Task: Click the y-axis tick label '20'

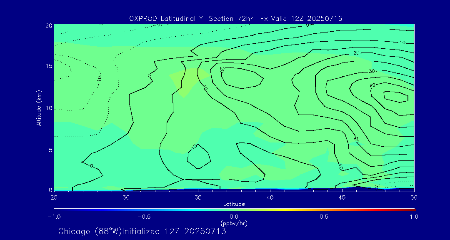Action: pos(48,25)
